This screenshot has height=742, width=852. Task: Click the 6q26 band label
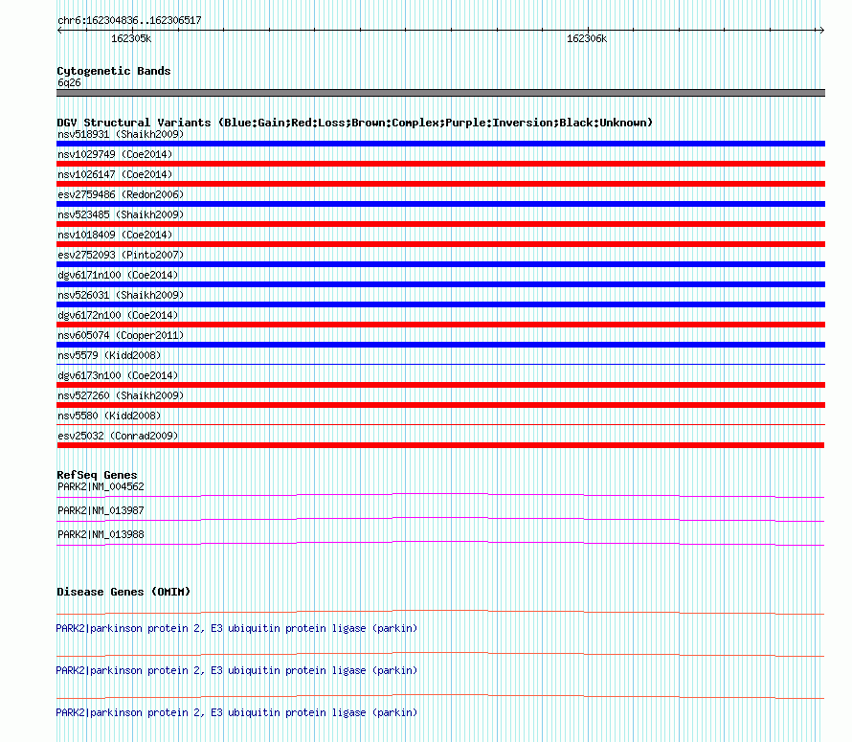pyautogui.click(x=69, y=82)
